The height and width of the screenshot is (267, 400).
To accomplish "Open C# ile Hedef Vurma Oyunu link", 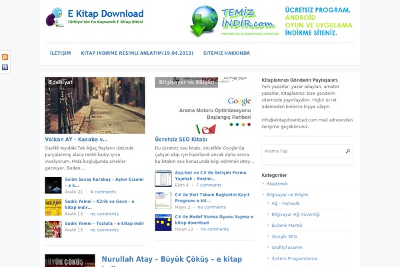I will coord(214,220).
